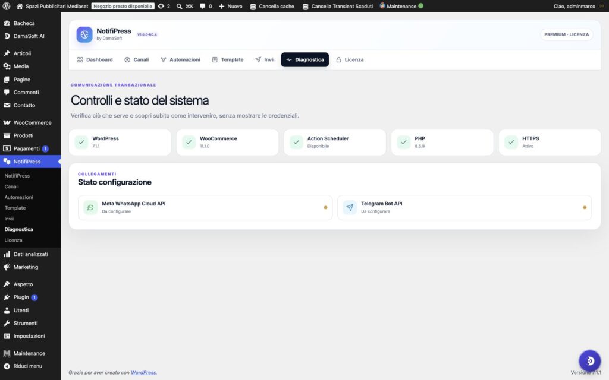Open the site home icon
This screenshot has width=609, height=380.
click(20, 6)
